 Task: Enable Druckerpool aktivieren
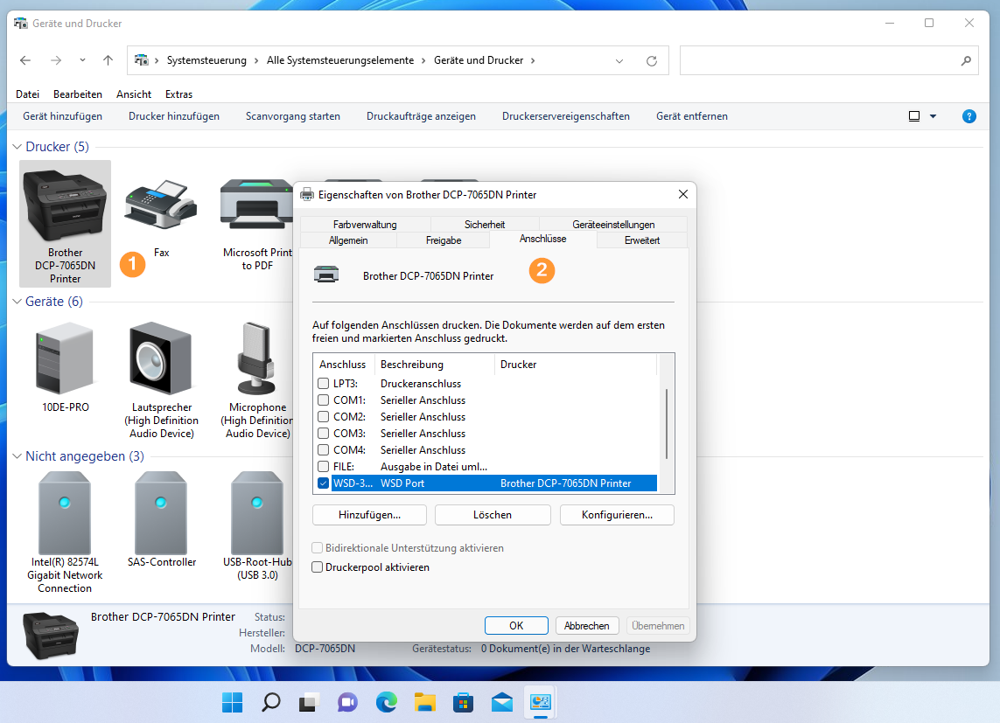pyautogui.click(x=317, y=567)
